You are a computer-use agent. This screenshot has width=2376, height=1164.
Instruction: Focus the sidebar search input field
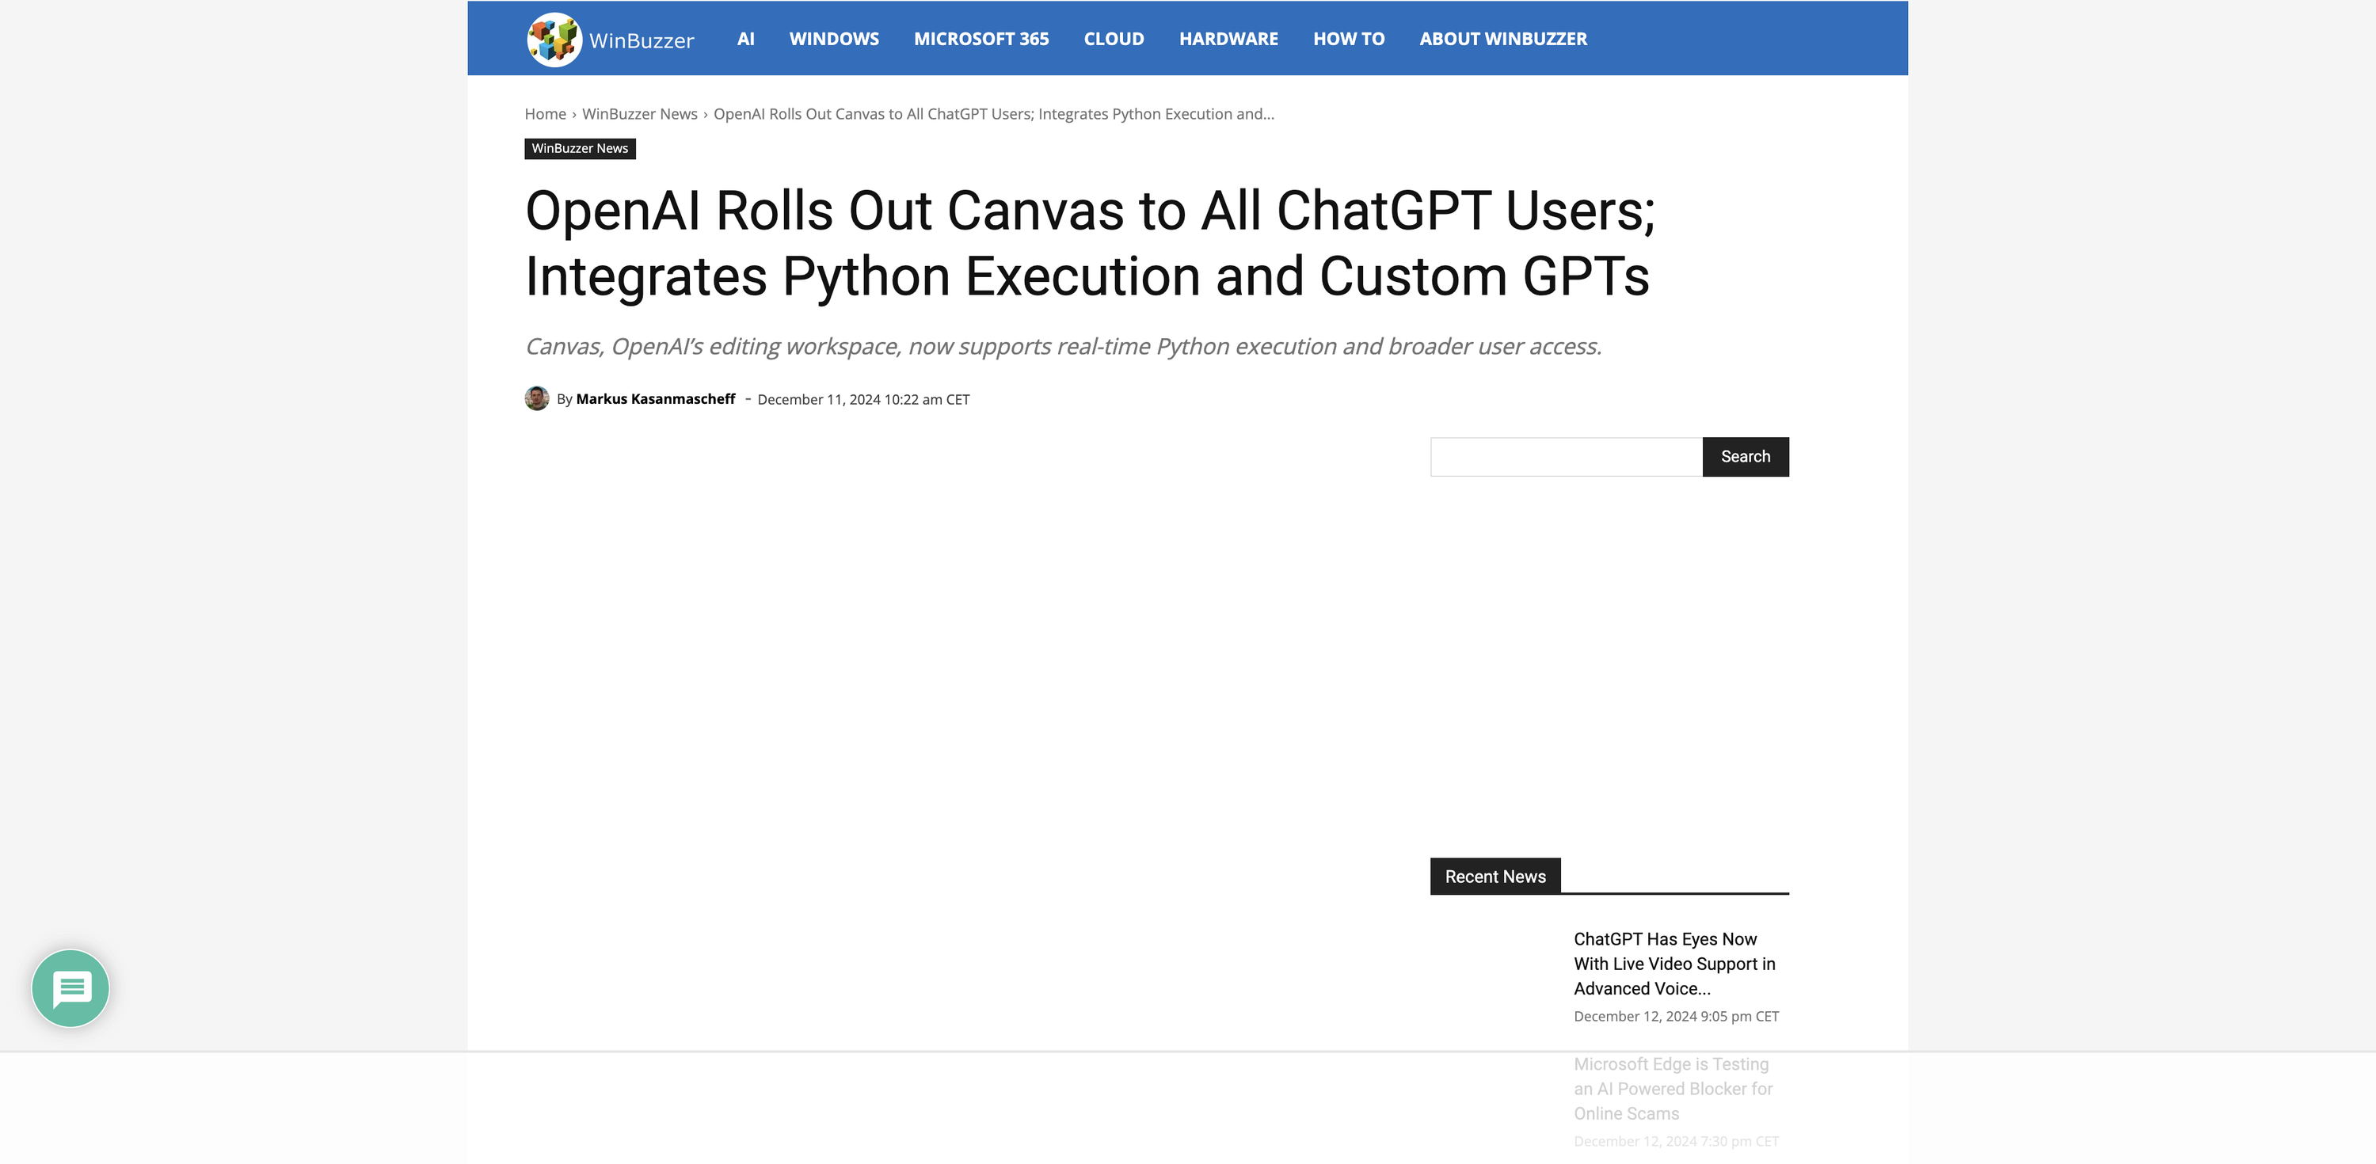pyautogui.click(x=1566, y=457)
